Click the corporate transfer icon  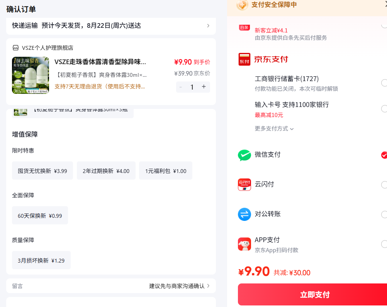coord(244,214)
